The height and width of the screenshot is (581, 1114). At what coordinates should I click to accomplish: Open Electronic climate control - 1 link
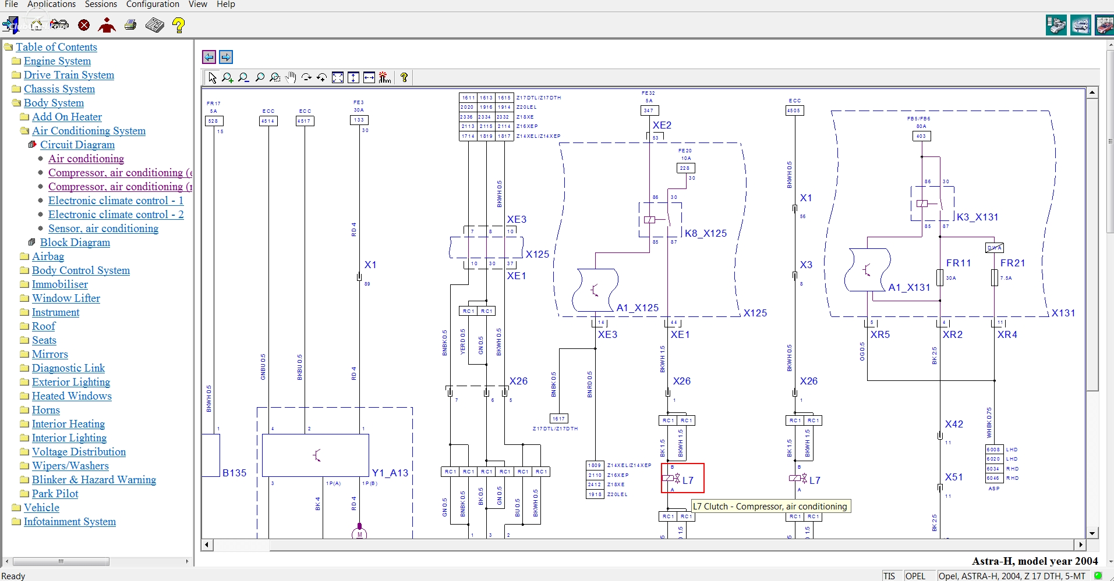point(116,201)
